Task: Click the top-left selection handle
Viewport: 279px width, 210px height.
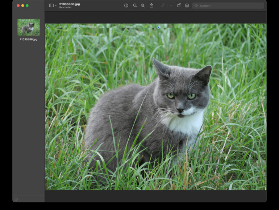Action: (47, 28)
